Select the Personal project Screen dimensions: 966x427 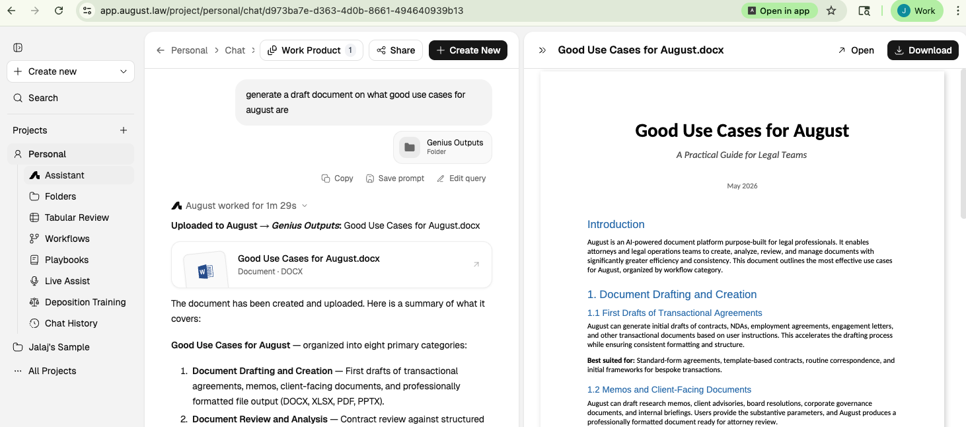point(71,154)
